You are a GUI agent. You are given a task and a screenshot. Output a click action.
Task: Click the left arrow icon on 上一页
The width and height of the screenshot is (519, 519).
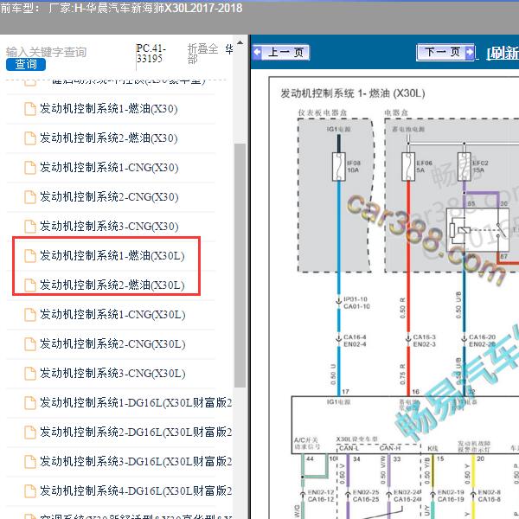coord(257,52)
